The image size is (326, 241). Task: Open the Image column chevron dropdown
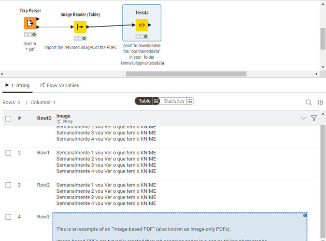tap(303, 118)
